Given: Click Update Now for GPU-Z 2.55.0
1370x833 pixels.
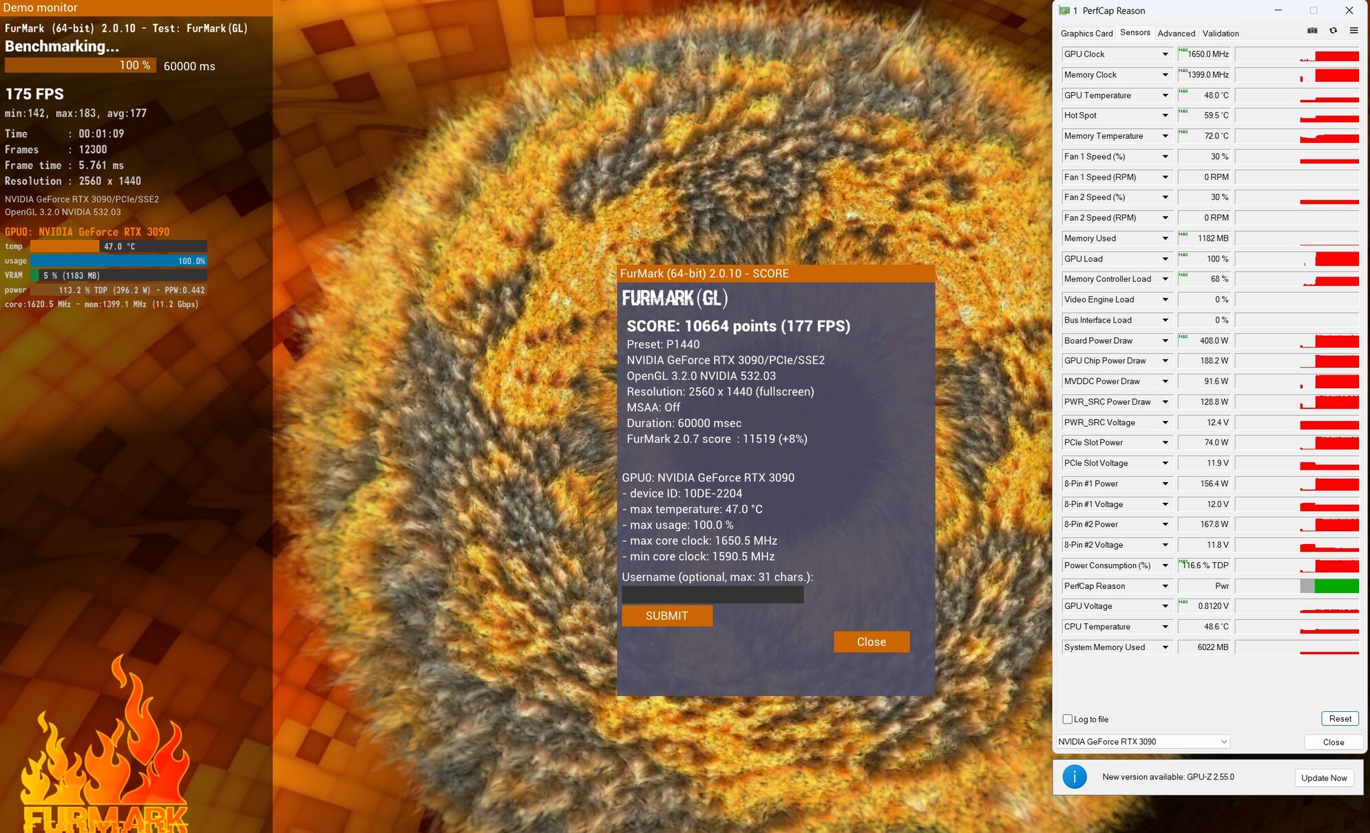Looking at the screenshot, I should click(1323, 778).
